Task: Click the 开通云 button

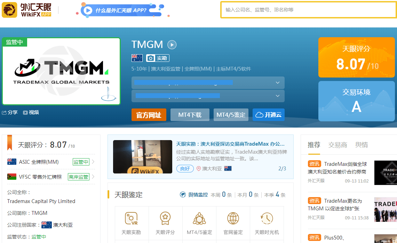Action: (x=269, y=115)
